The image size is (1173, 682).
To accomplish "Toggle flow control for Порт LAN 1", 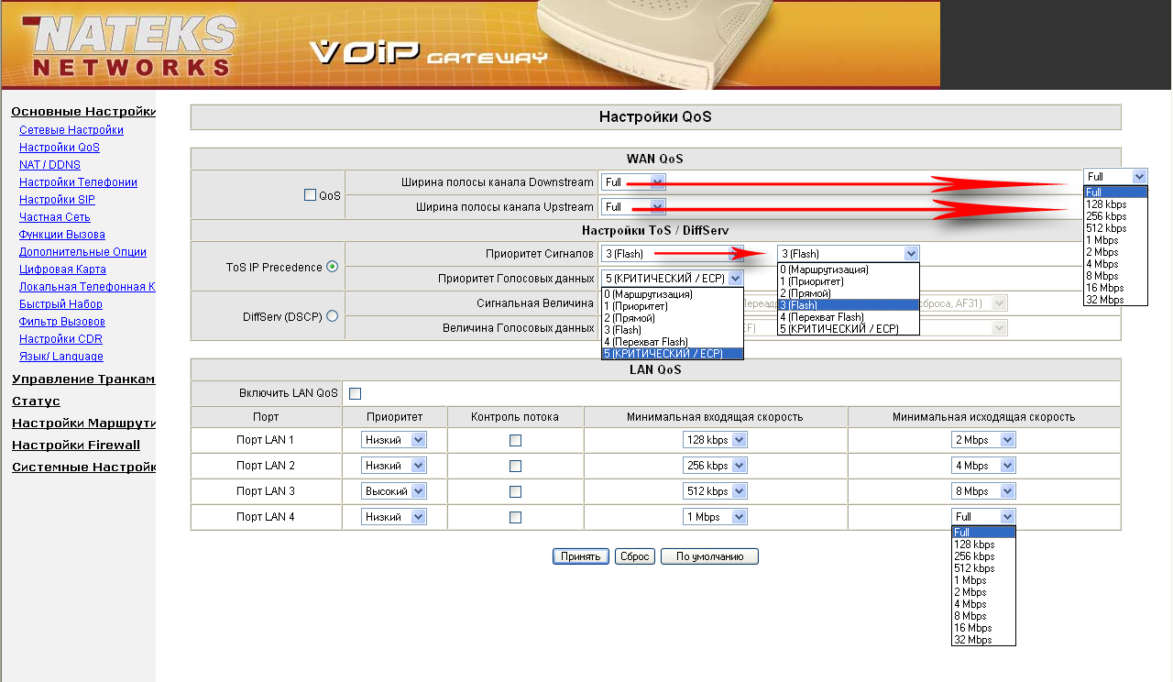I will click(x=515, y=441).
